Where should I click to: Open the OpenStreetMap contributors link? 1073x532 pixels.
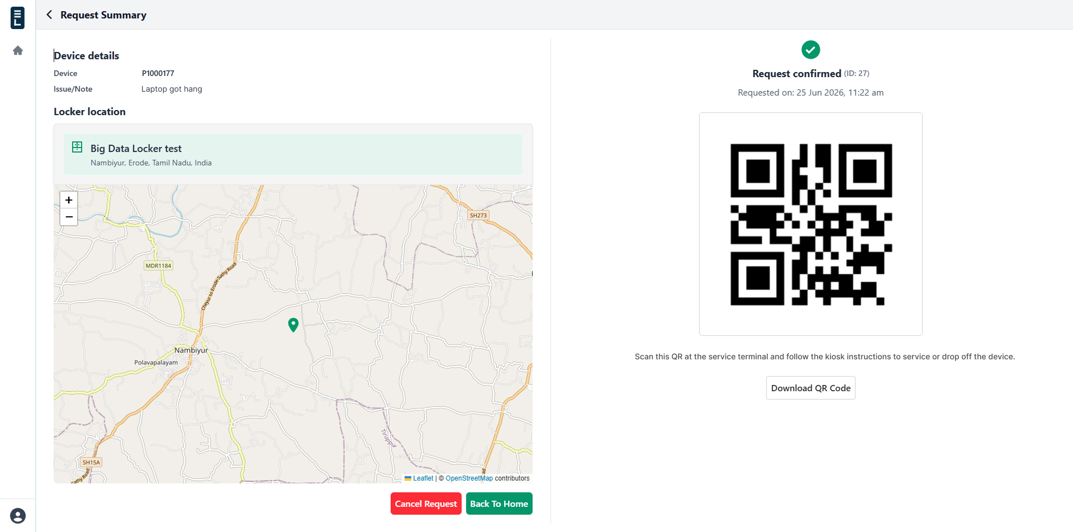(469, 478)
